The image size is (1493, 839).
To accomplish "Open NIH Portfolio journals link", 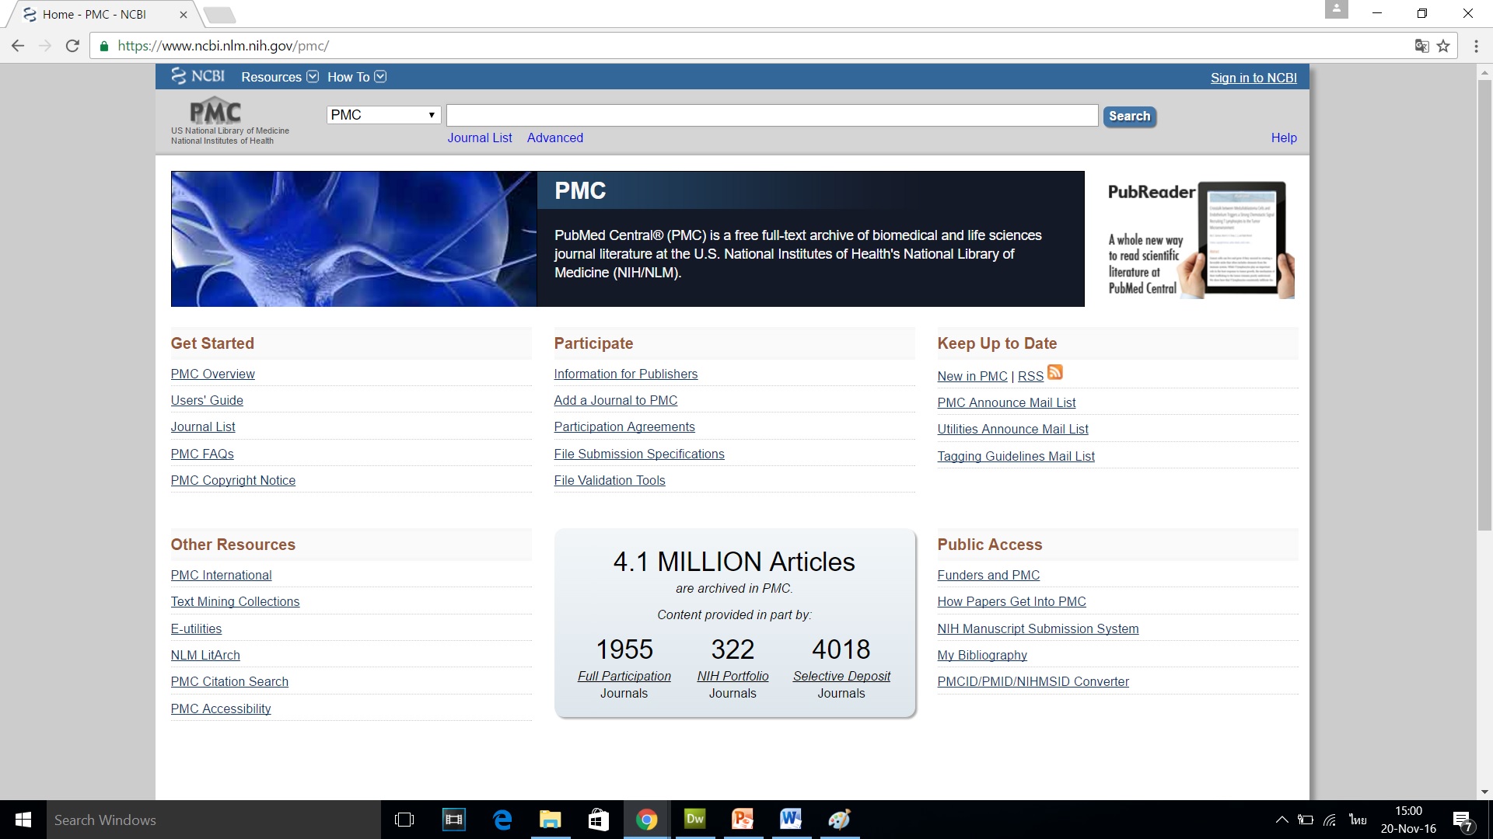I will 733,676.
